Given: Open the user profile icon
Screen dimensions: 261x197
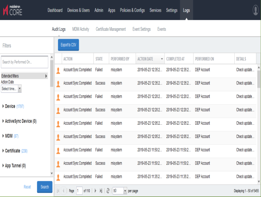Looking at the screenshot, I should pyautogui.click(x=256, y=10).
